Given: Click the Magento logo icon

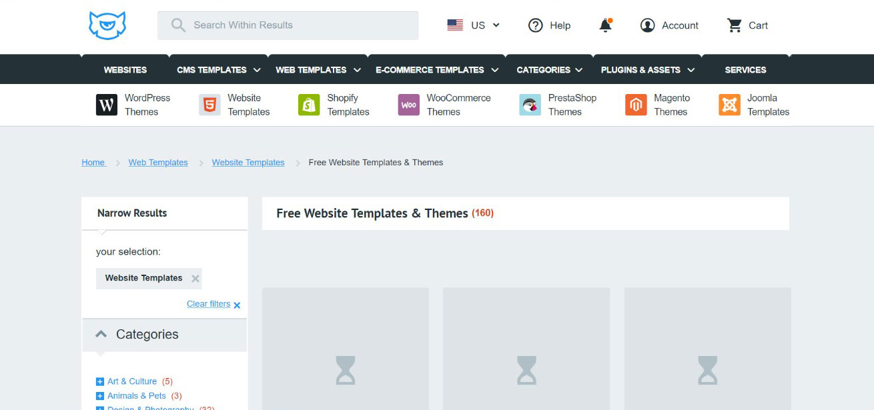Looking at the screenshot, I should pyautogui.click(x=636, y=105).
